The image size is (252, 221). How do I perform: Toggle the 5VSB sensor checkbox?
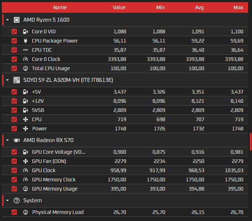(14, 110)
